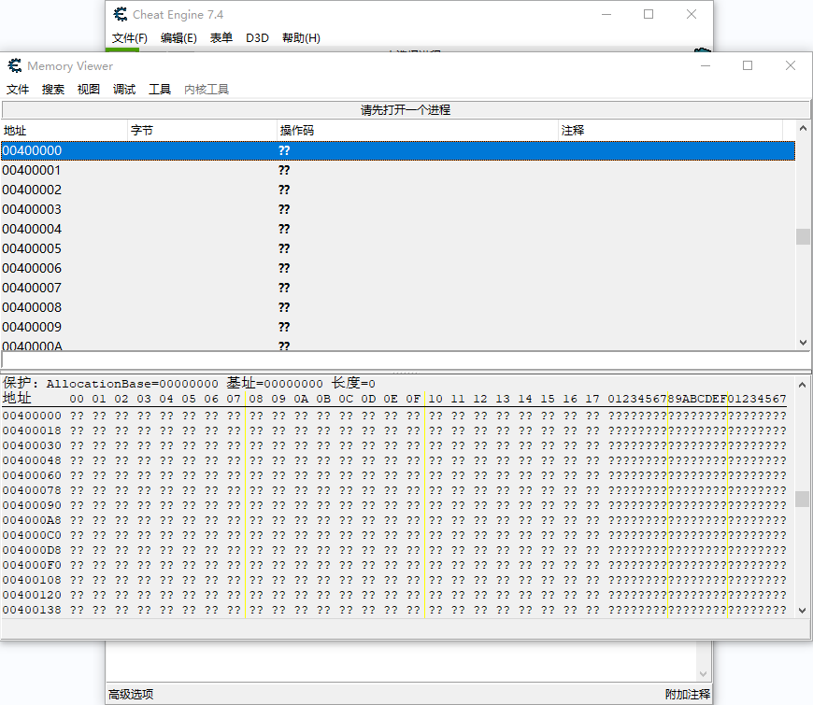Select disassembler row at address 00400005

pyautogui.click(x=32, y=248)
